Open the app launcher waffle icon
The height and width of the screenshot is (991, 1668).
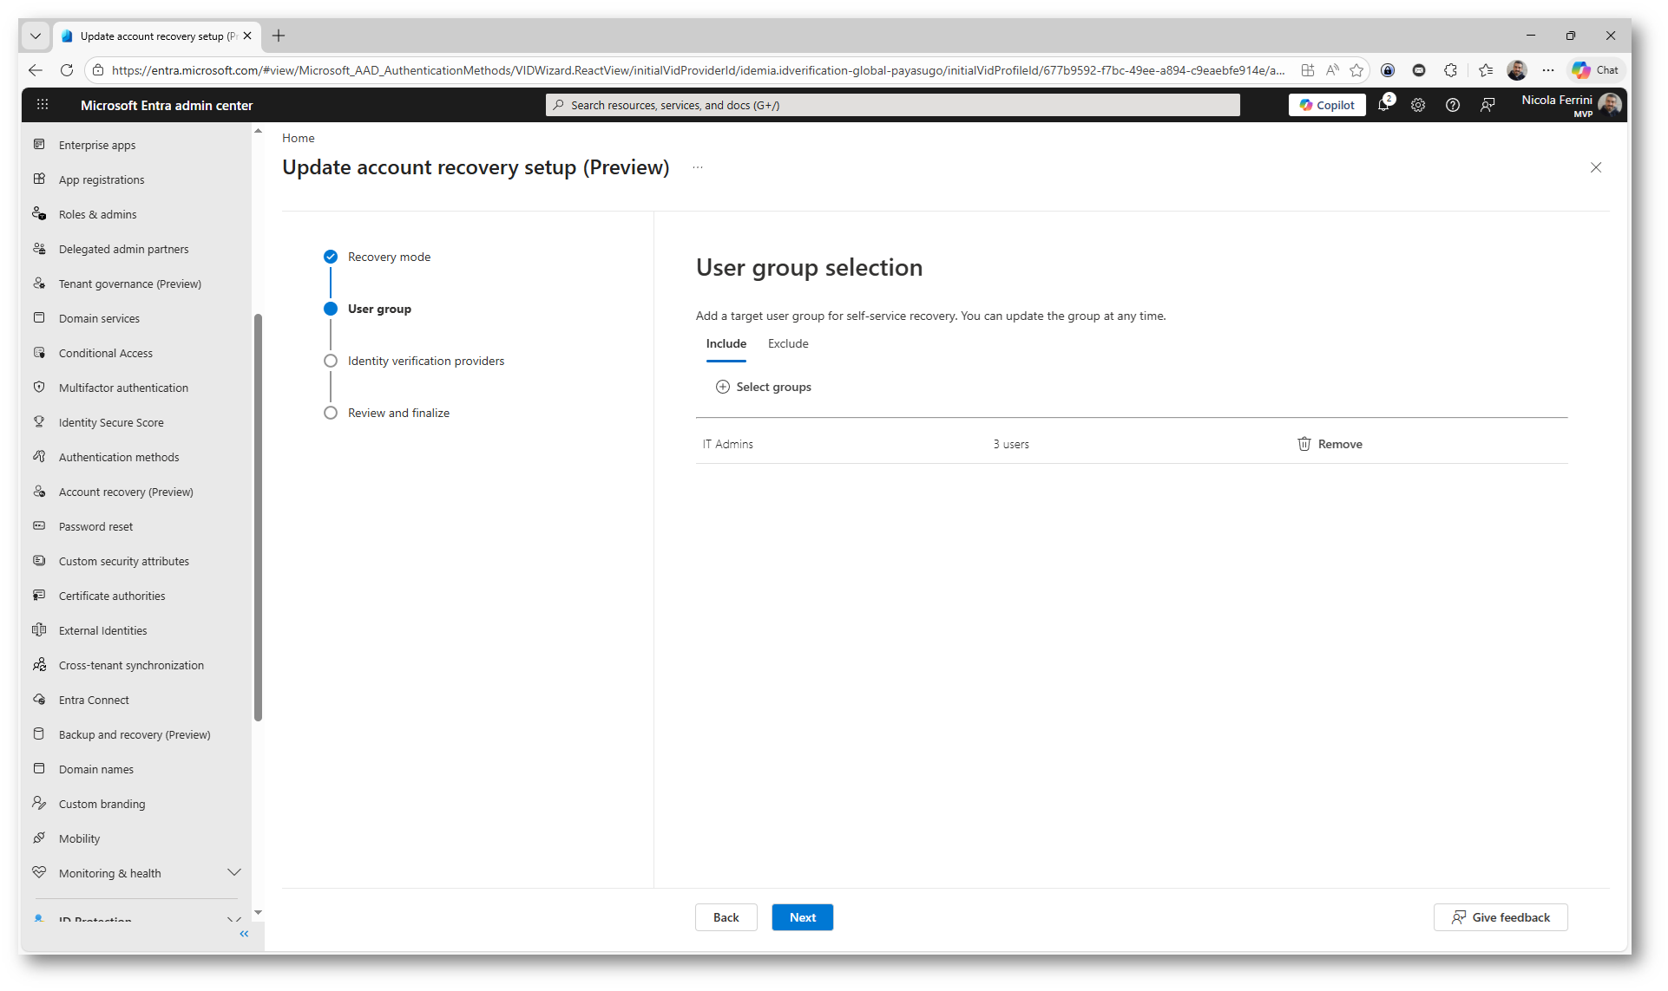pyautogui.click(x=43, y=105)
